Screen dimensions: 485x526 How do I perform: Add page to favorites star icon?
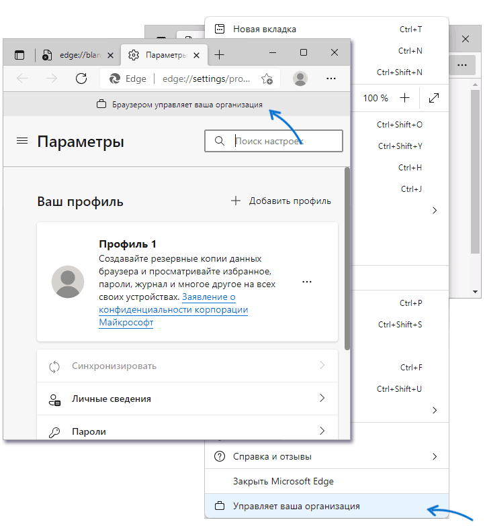[x=267, y=79]
